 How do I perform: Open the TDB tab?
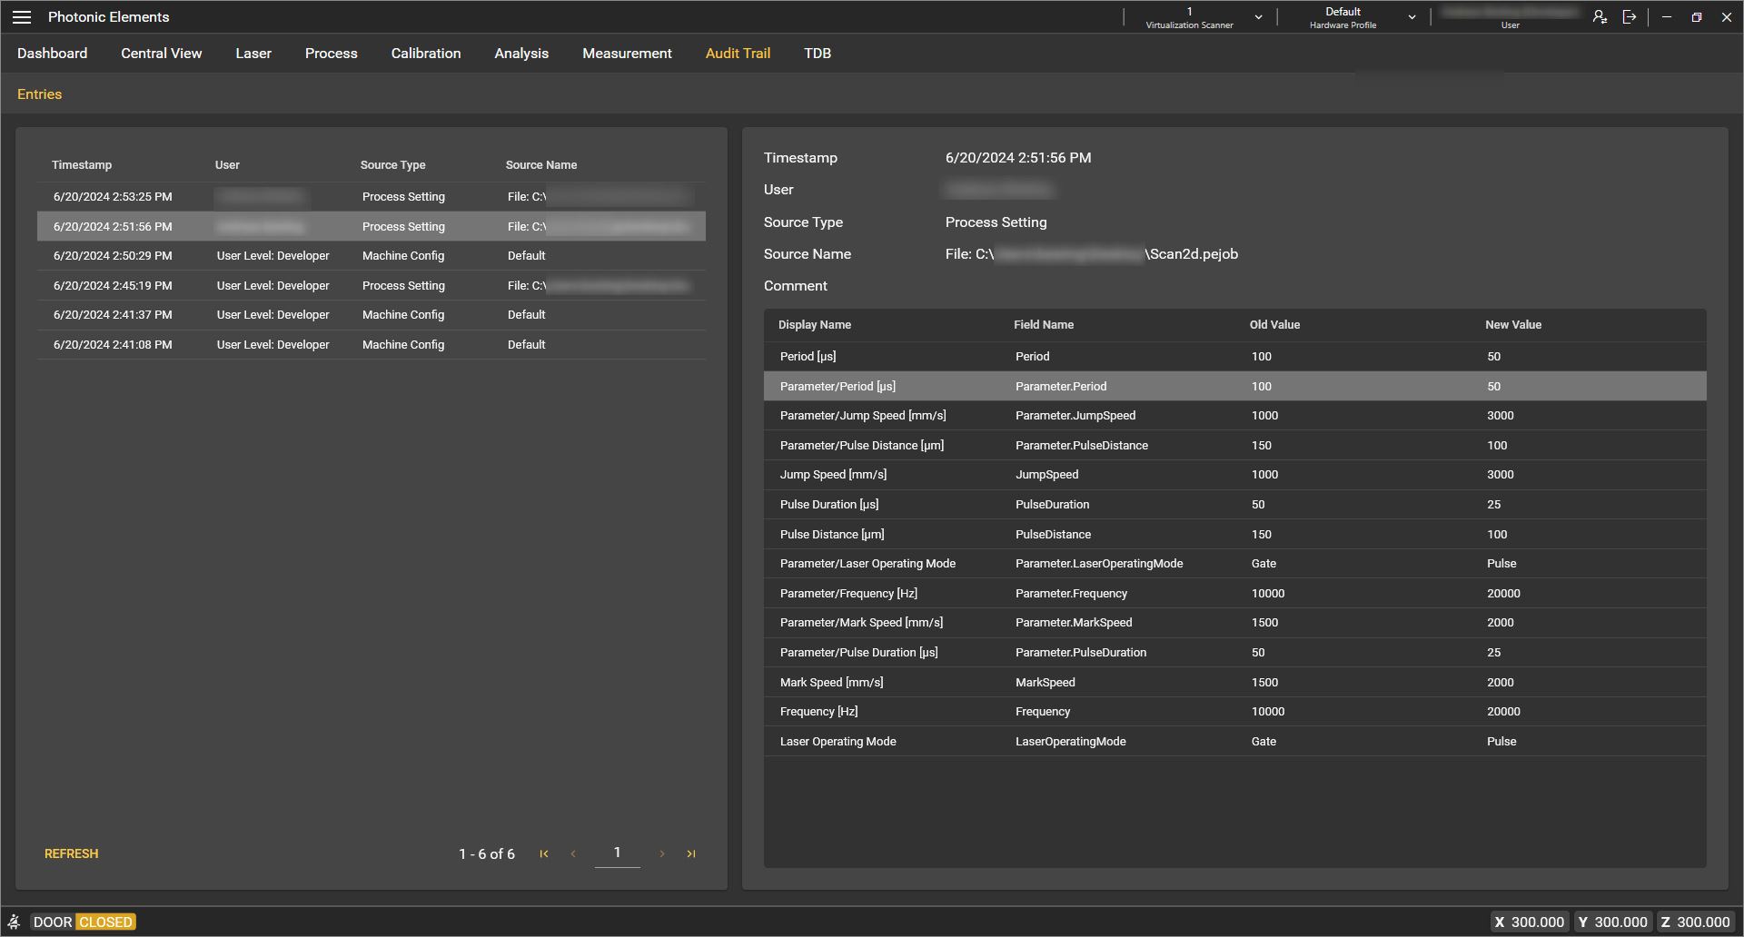point(817,54)
